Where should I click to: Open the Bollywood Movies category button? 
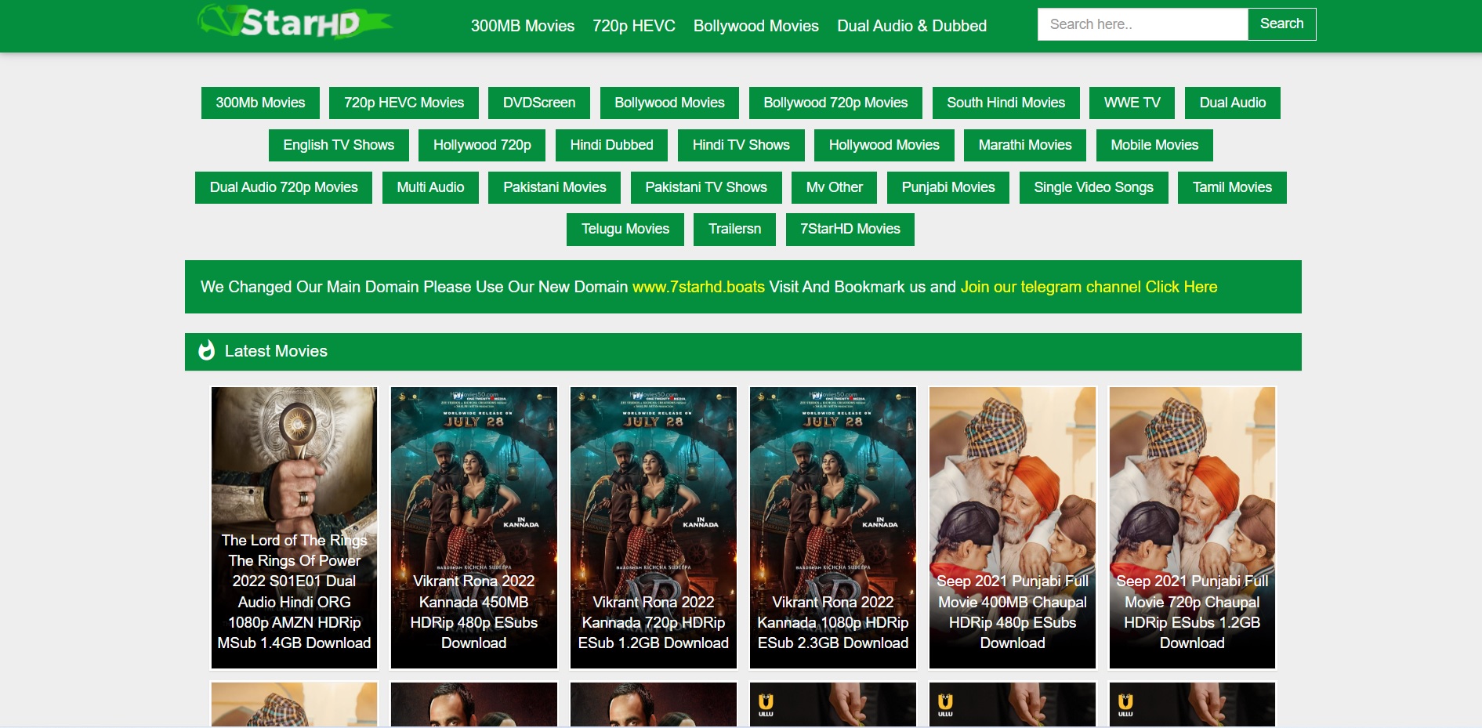tap(669, 103)
